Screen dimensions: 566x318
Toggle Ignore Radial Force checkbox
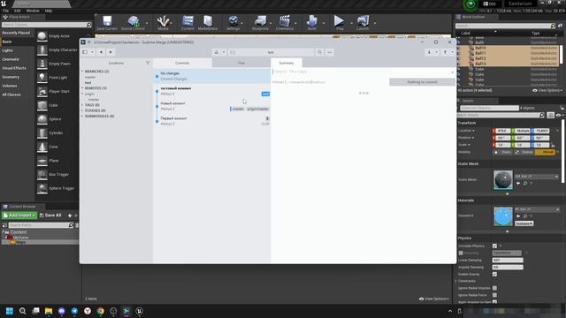coord(494,295)
